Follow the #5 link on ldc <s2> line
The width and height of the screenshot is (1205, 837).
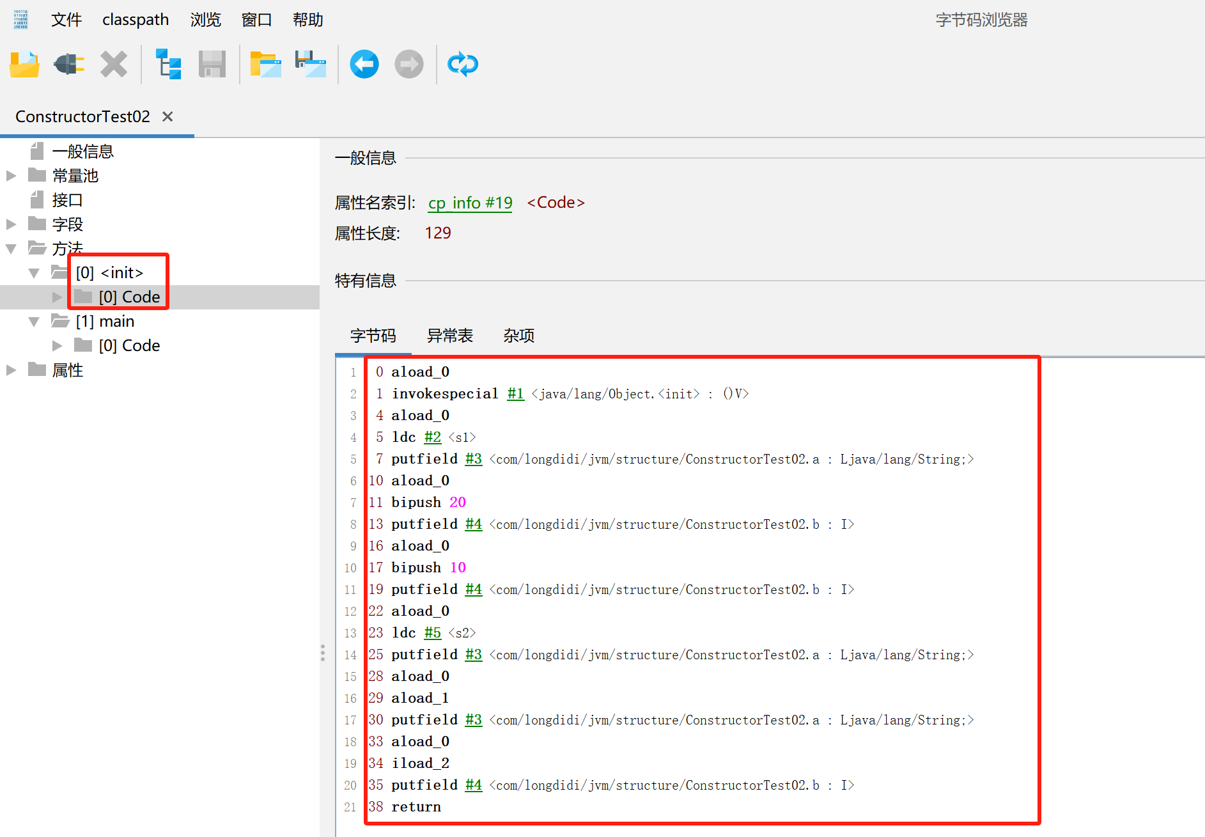(x=433, y=632)
